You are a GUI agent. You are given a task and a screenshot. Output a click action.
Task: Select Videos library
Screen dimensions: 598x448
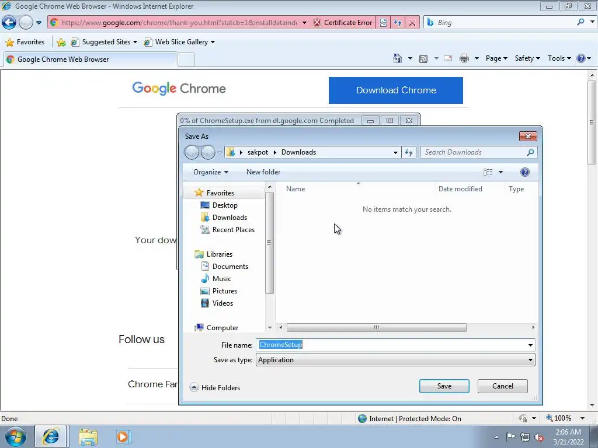click(x=222, y=303)
